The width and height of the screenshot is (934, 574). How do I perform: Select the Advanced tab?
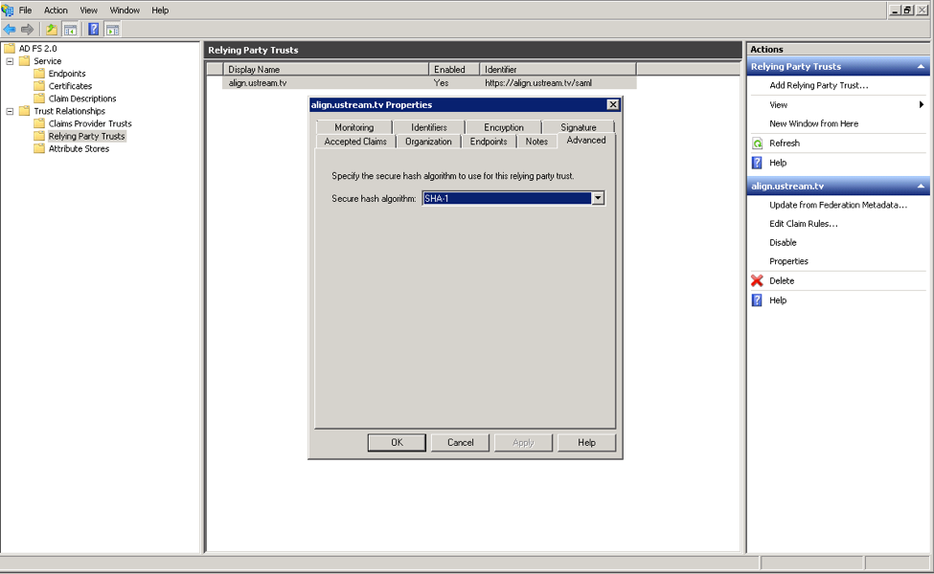click(586, 141)
